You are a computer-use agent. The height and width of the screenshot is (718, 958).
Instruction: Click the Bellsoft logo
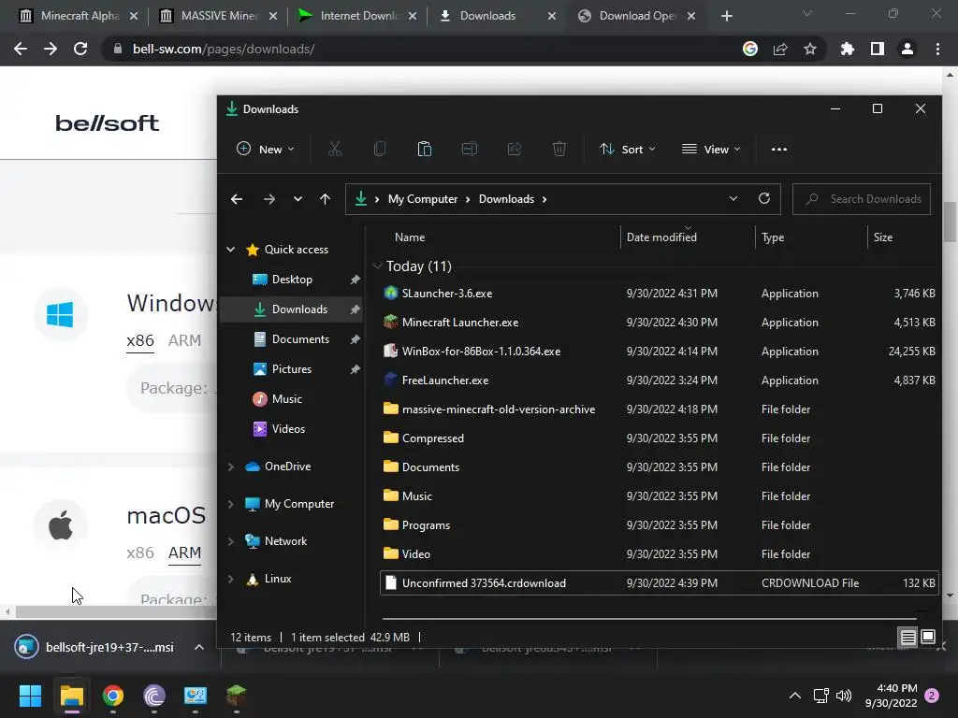click(x=107, y=122)
